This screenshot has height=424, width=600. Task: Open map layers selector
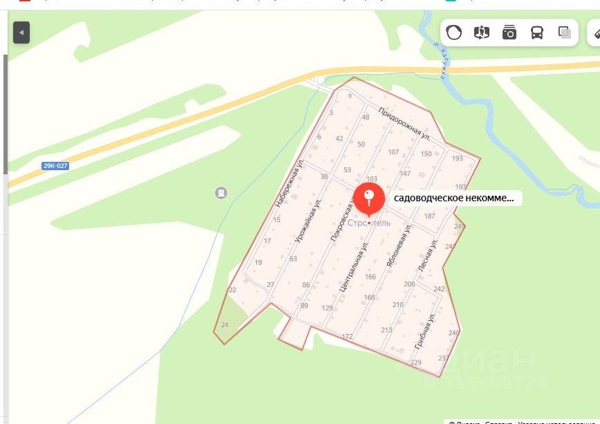click(x=565, y=33)
